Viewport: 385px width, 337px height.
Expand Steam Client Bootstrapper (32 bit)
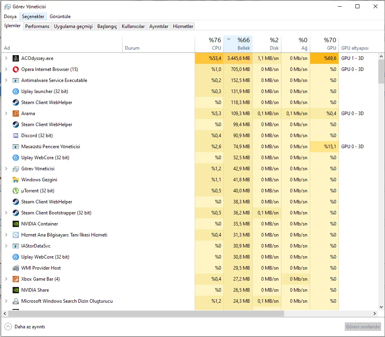click(6, 213)
